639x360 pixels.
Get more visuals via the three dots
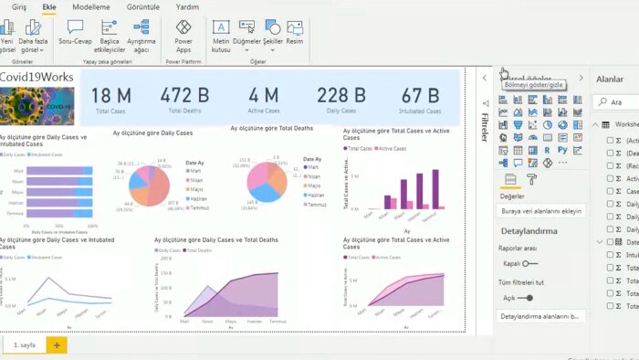[x=563, y=163]
